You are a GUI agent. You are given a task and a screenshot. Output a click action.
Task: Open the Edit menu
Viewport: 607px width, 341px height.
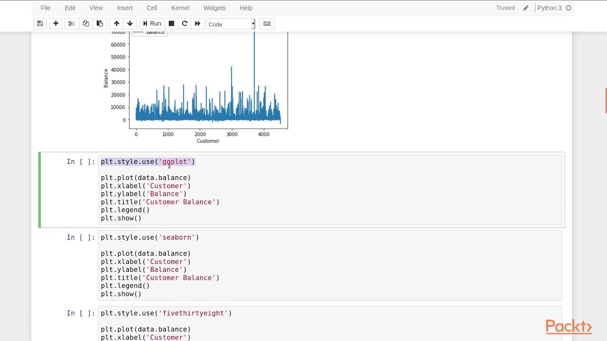[x=70, y=8]
